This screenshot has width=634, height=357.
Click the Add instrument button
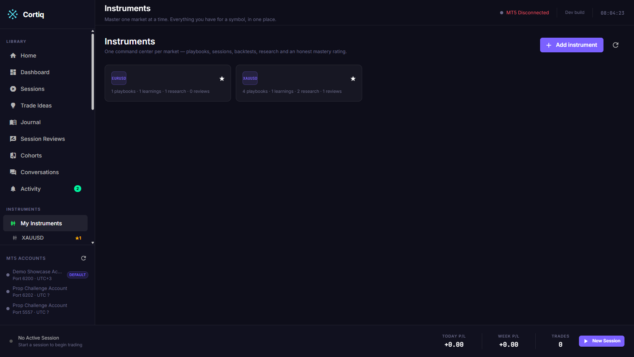pos(571,45)
